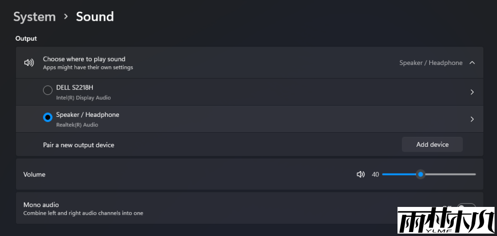Image resolution: width=497 pixels, height=236 pixels.
Task: Select the DELL S2218H radio button
Action: (x=48, y=91)
